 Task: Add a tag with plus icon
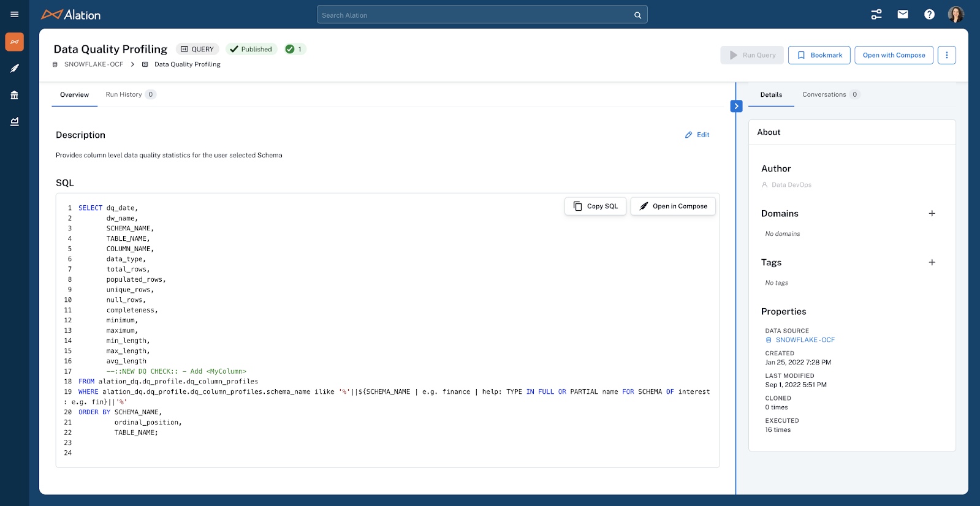(x=932, y=262)
